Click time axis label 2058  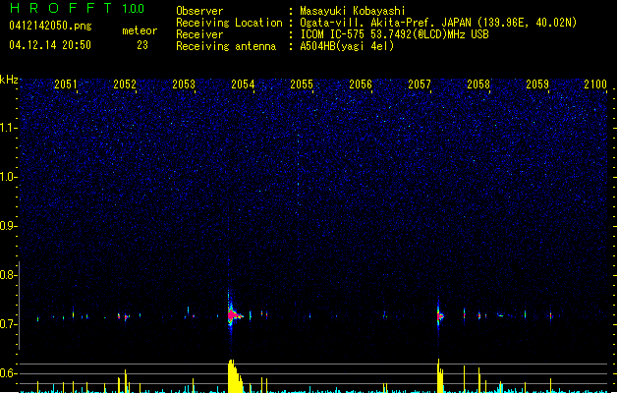click(478, 84)
